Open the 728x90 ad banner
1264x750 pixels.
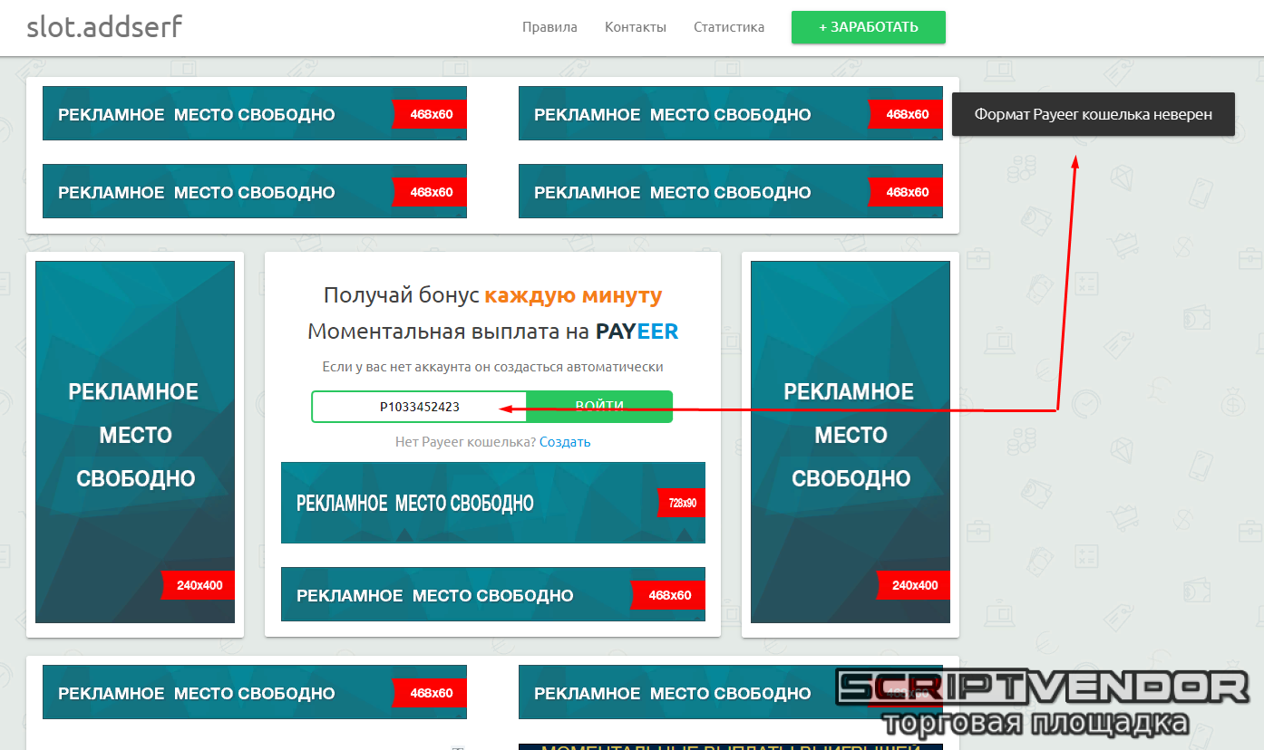point(493,503)
